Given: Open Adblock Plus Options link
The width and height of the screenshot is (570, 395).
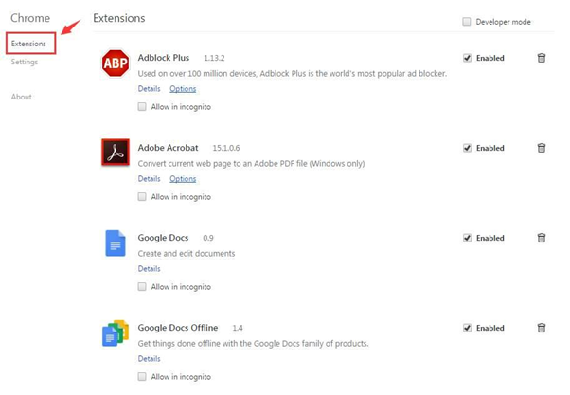Looking at the screenshot, I should coord(183,89).
